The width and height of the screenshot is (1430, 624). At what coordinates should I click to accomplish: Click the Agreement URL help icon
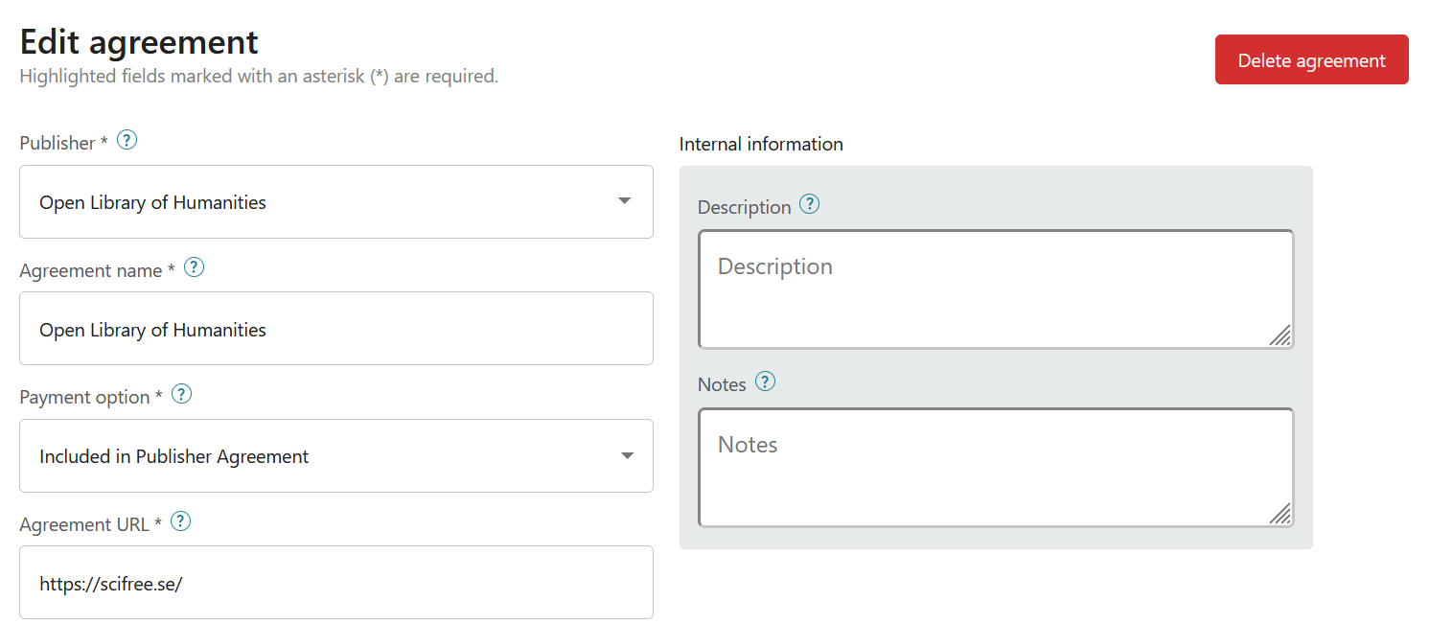[x=179, y=520]
